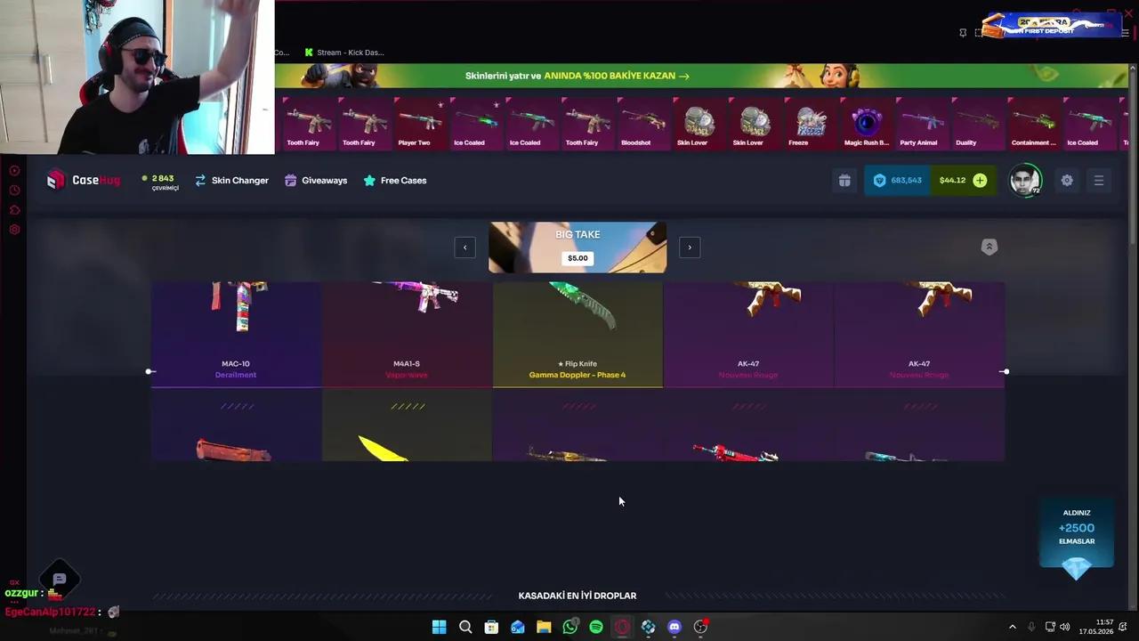The height and width of the screenshot is (641, 1139).
Task: Add funds with the green plus button
Action: point(980,181)
